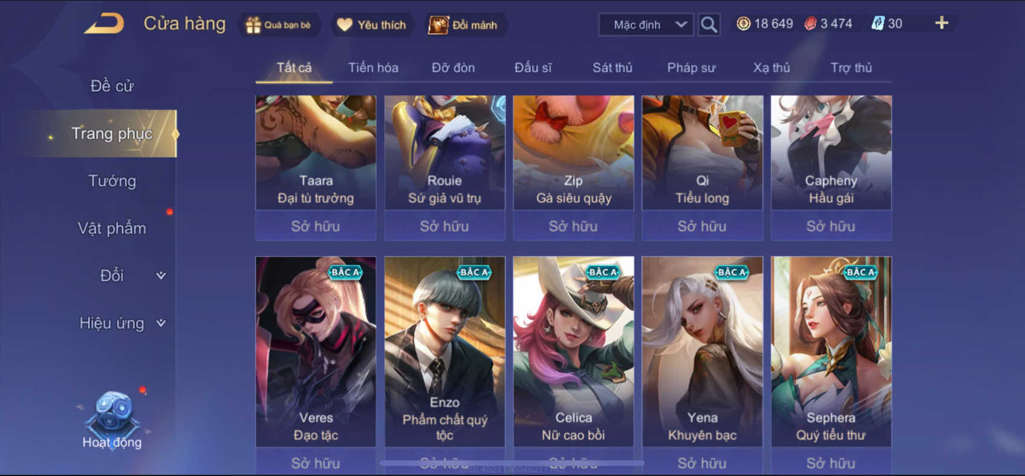Click Sở hữu button under Taara
Screen dimensions: 1025x476
(316, 226)
